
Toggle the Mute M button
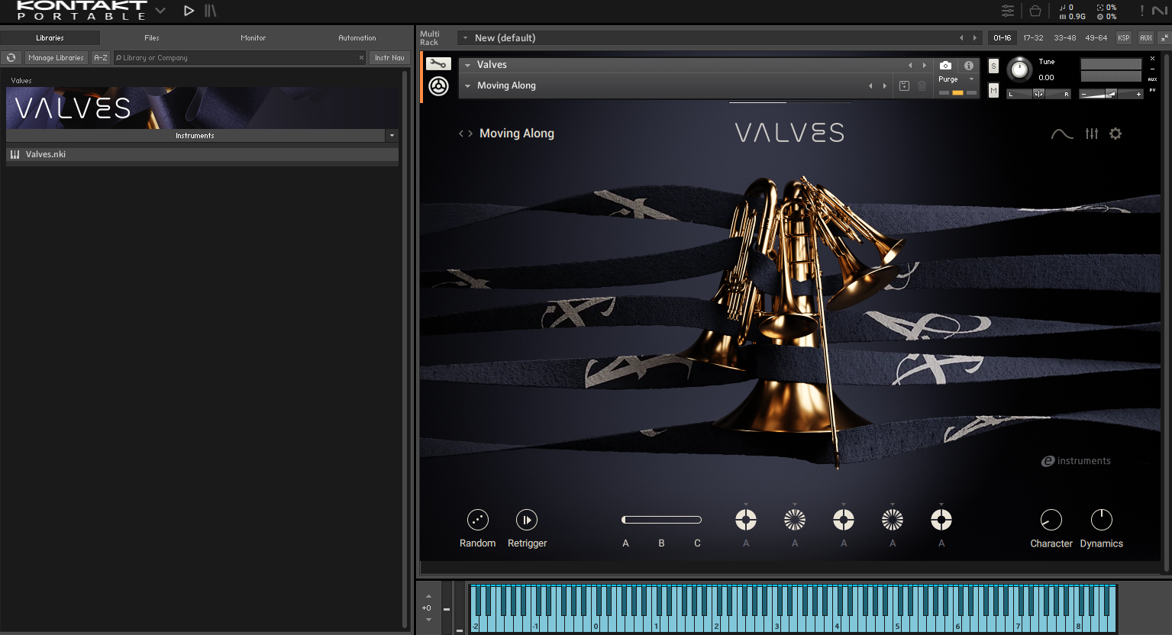(x=993, y=91)
